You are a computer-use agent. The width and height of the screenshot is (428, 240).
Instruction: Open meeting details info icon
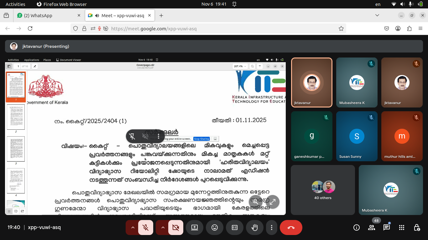[357, 227]
